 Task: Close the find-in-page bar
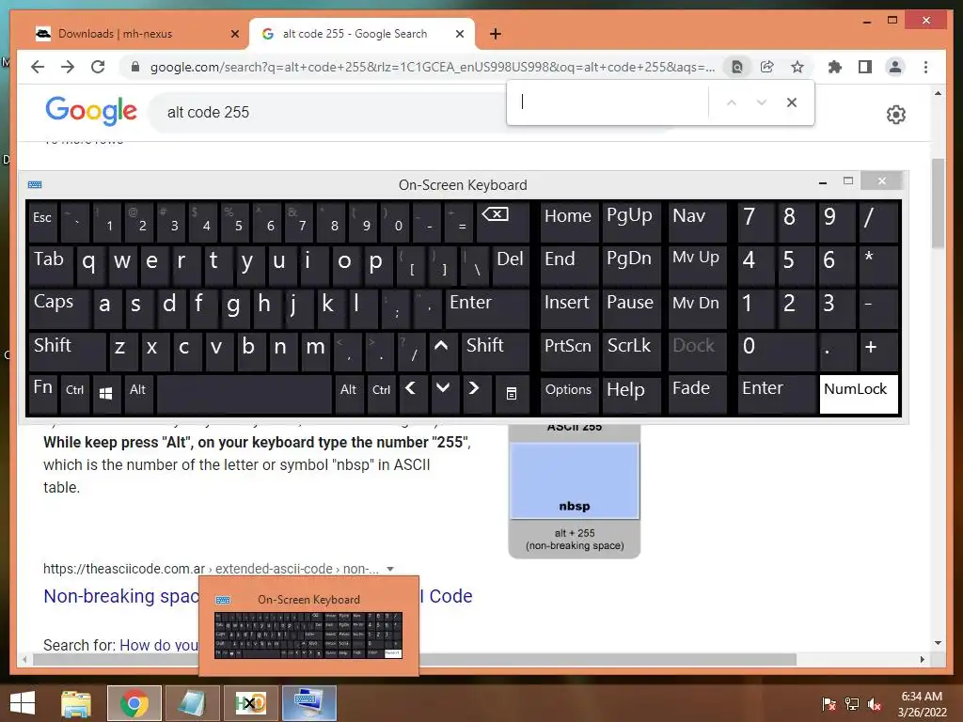pyautogui.click(x=792, y=102)
